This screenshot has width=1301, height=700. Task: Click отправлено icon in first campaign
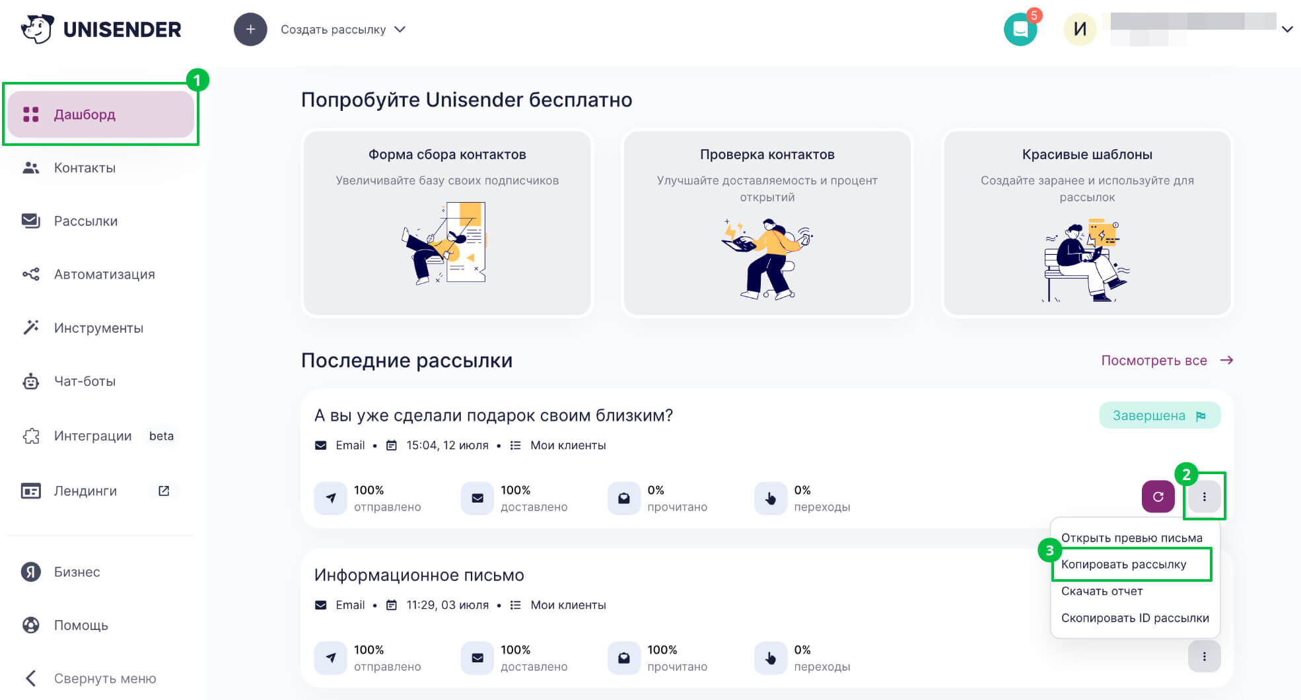[331, 498]
